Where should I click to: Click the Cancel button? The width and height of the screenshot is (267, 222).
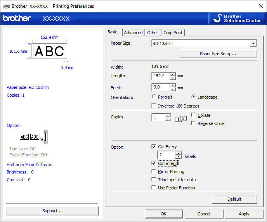204,214
